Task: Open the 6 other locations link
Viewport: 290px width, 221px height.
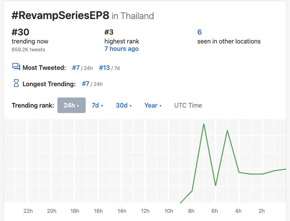Action: [x=200, y=32]
